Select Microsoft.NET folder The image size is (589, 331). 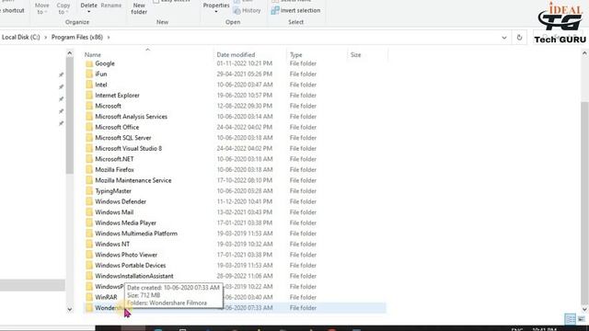pyautogui.click(x=114, y=159)
